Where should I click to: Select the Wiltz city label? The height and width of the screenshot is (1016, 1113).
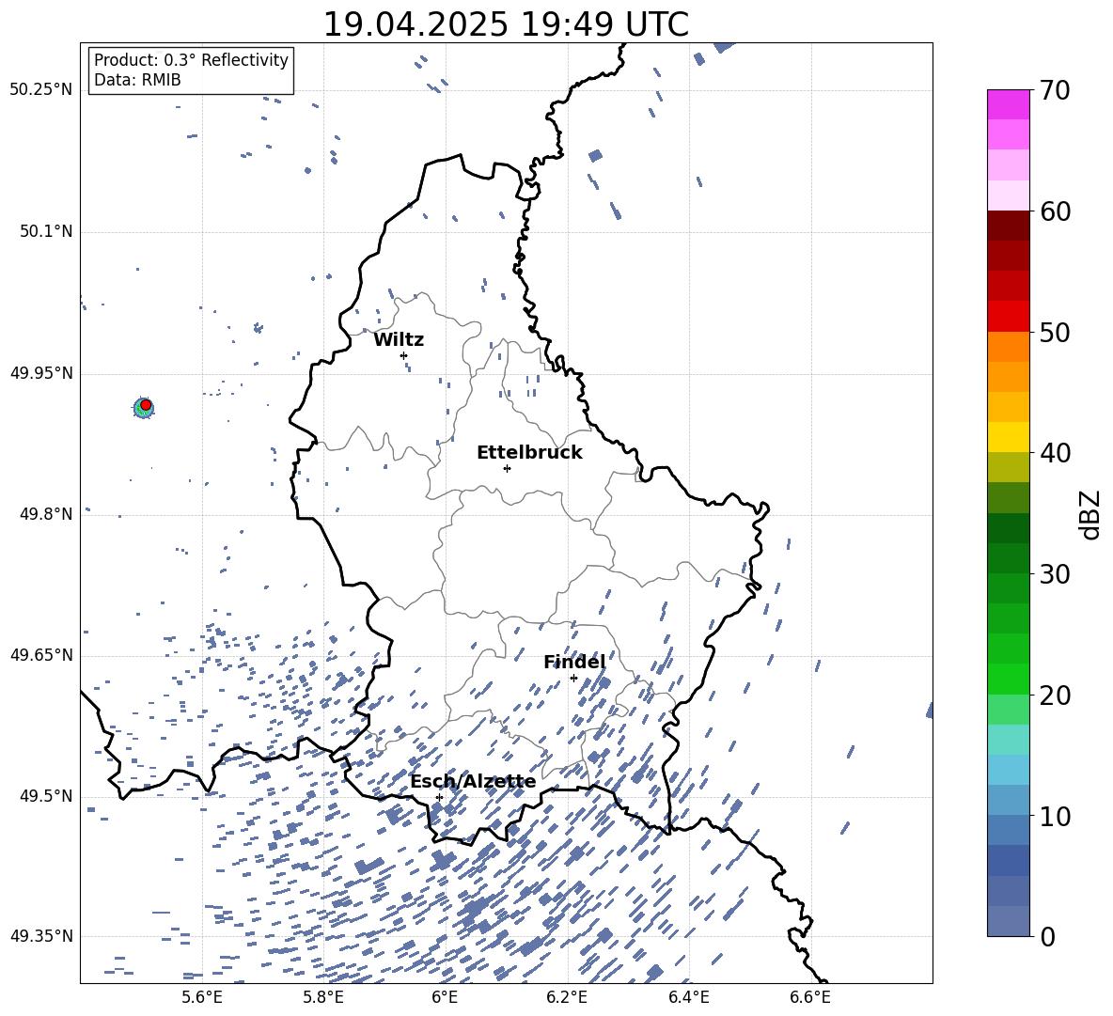click(x=399, y=340)
